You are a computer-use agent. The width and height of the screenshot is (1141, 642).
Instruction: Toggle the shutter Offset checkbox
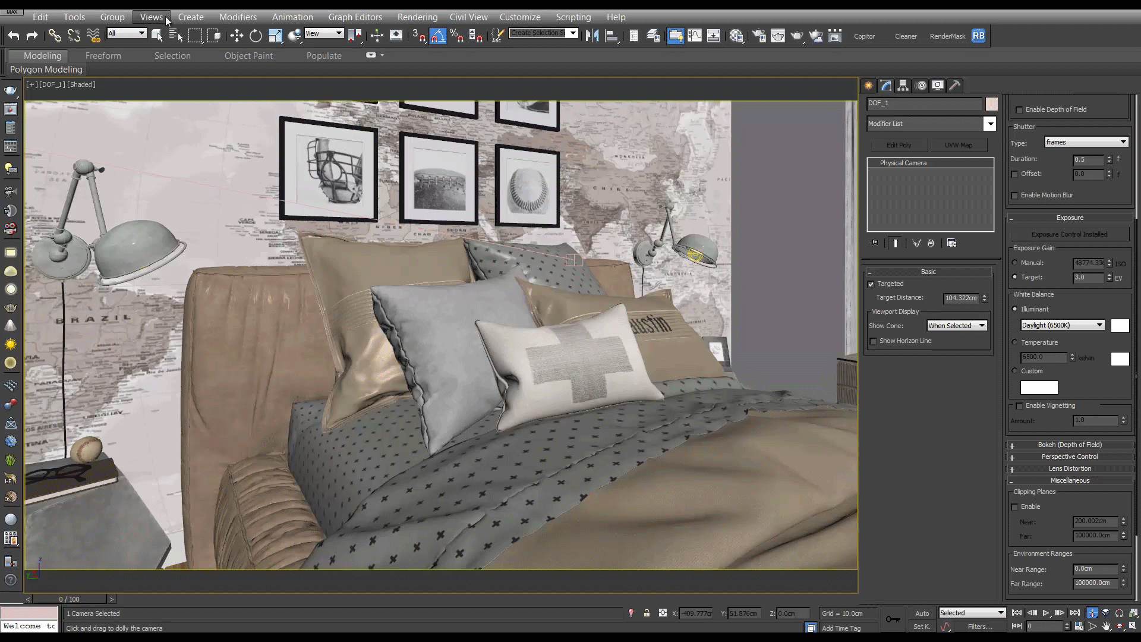[1015, 174]
